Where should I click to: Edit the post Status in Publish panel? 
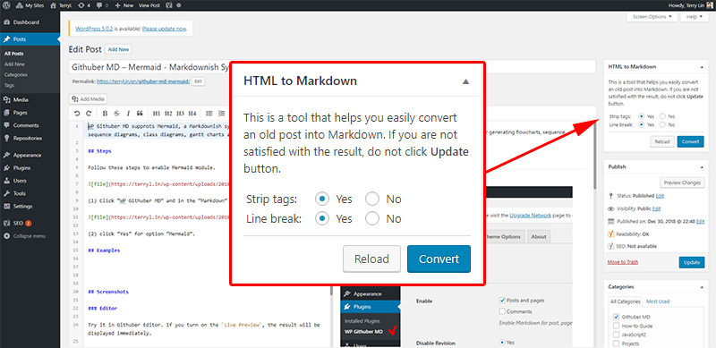point(660,196)
